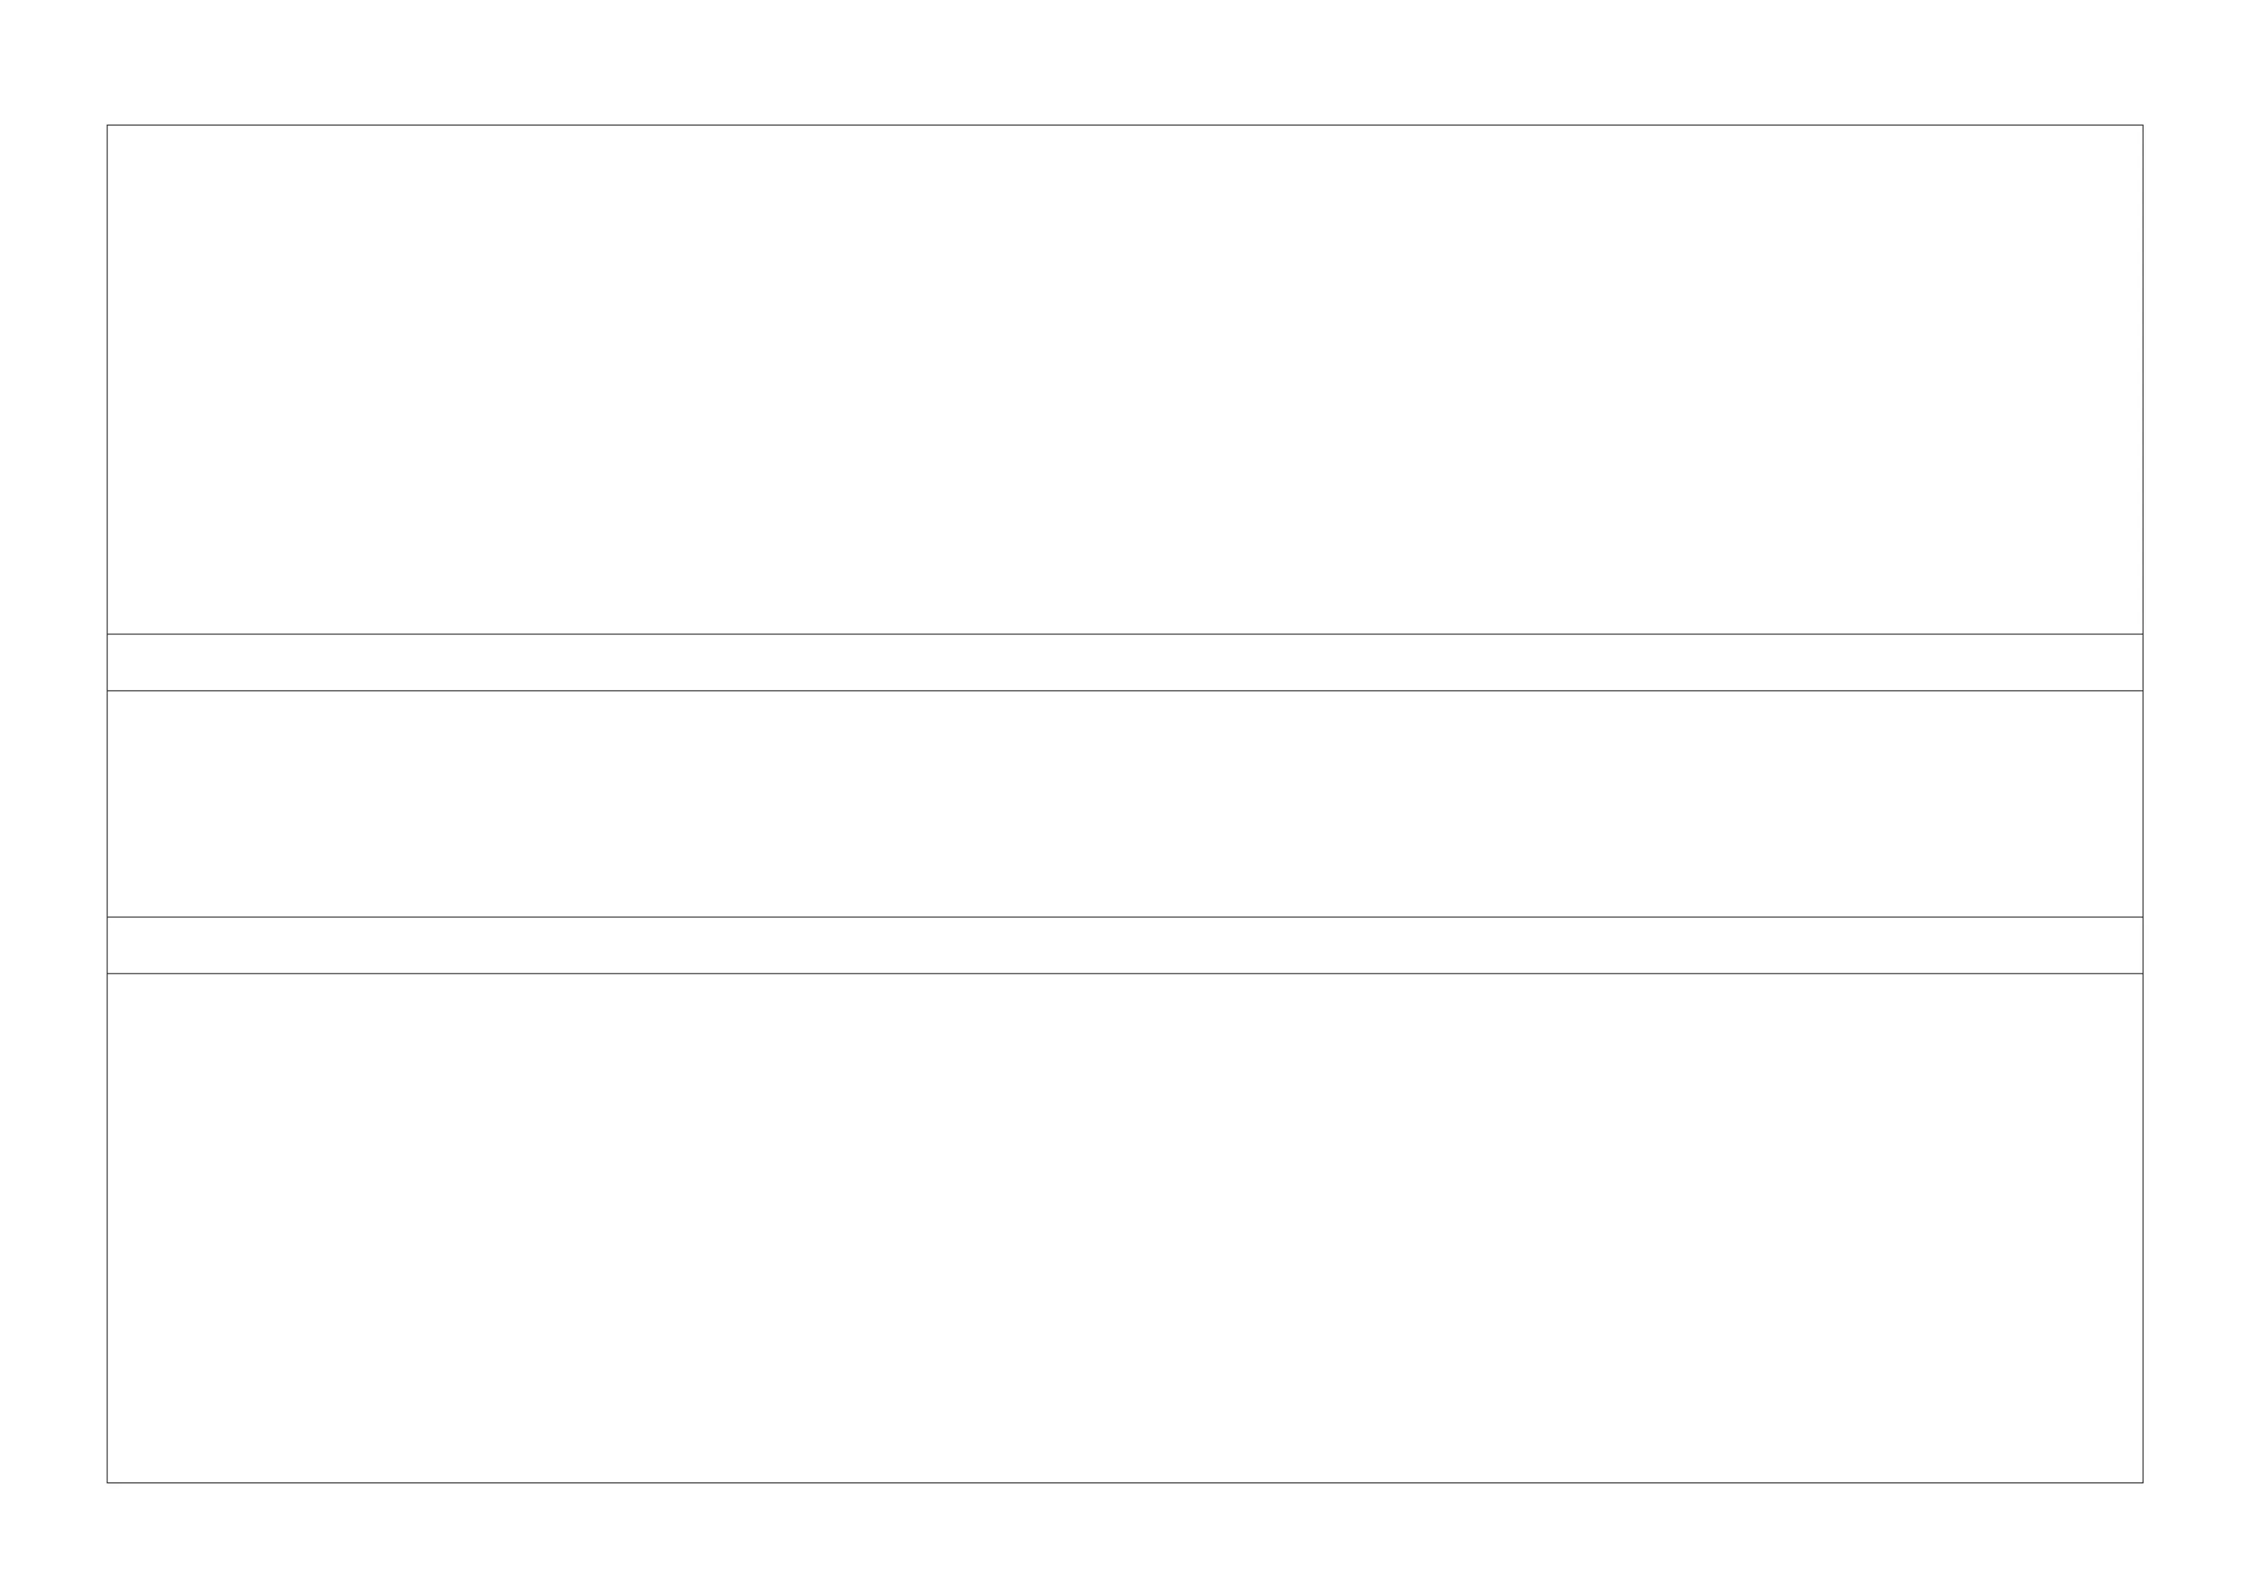Click the divider below the middle panel

pos(1125,917)
